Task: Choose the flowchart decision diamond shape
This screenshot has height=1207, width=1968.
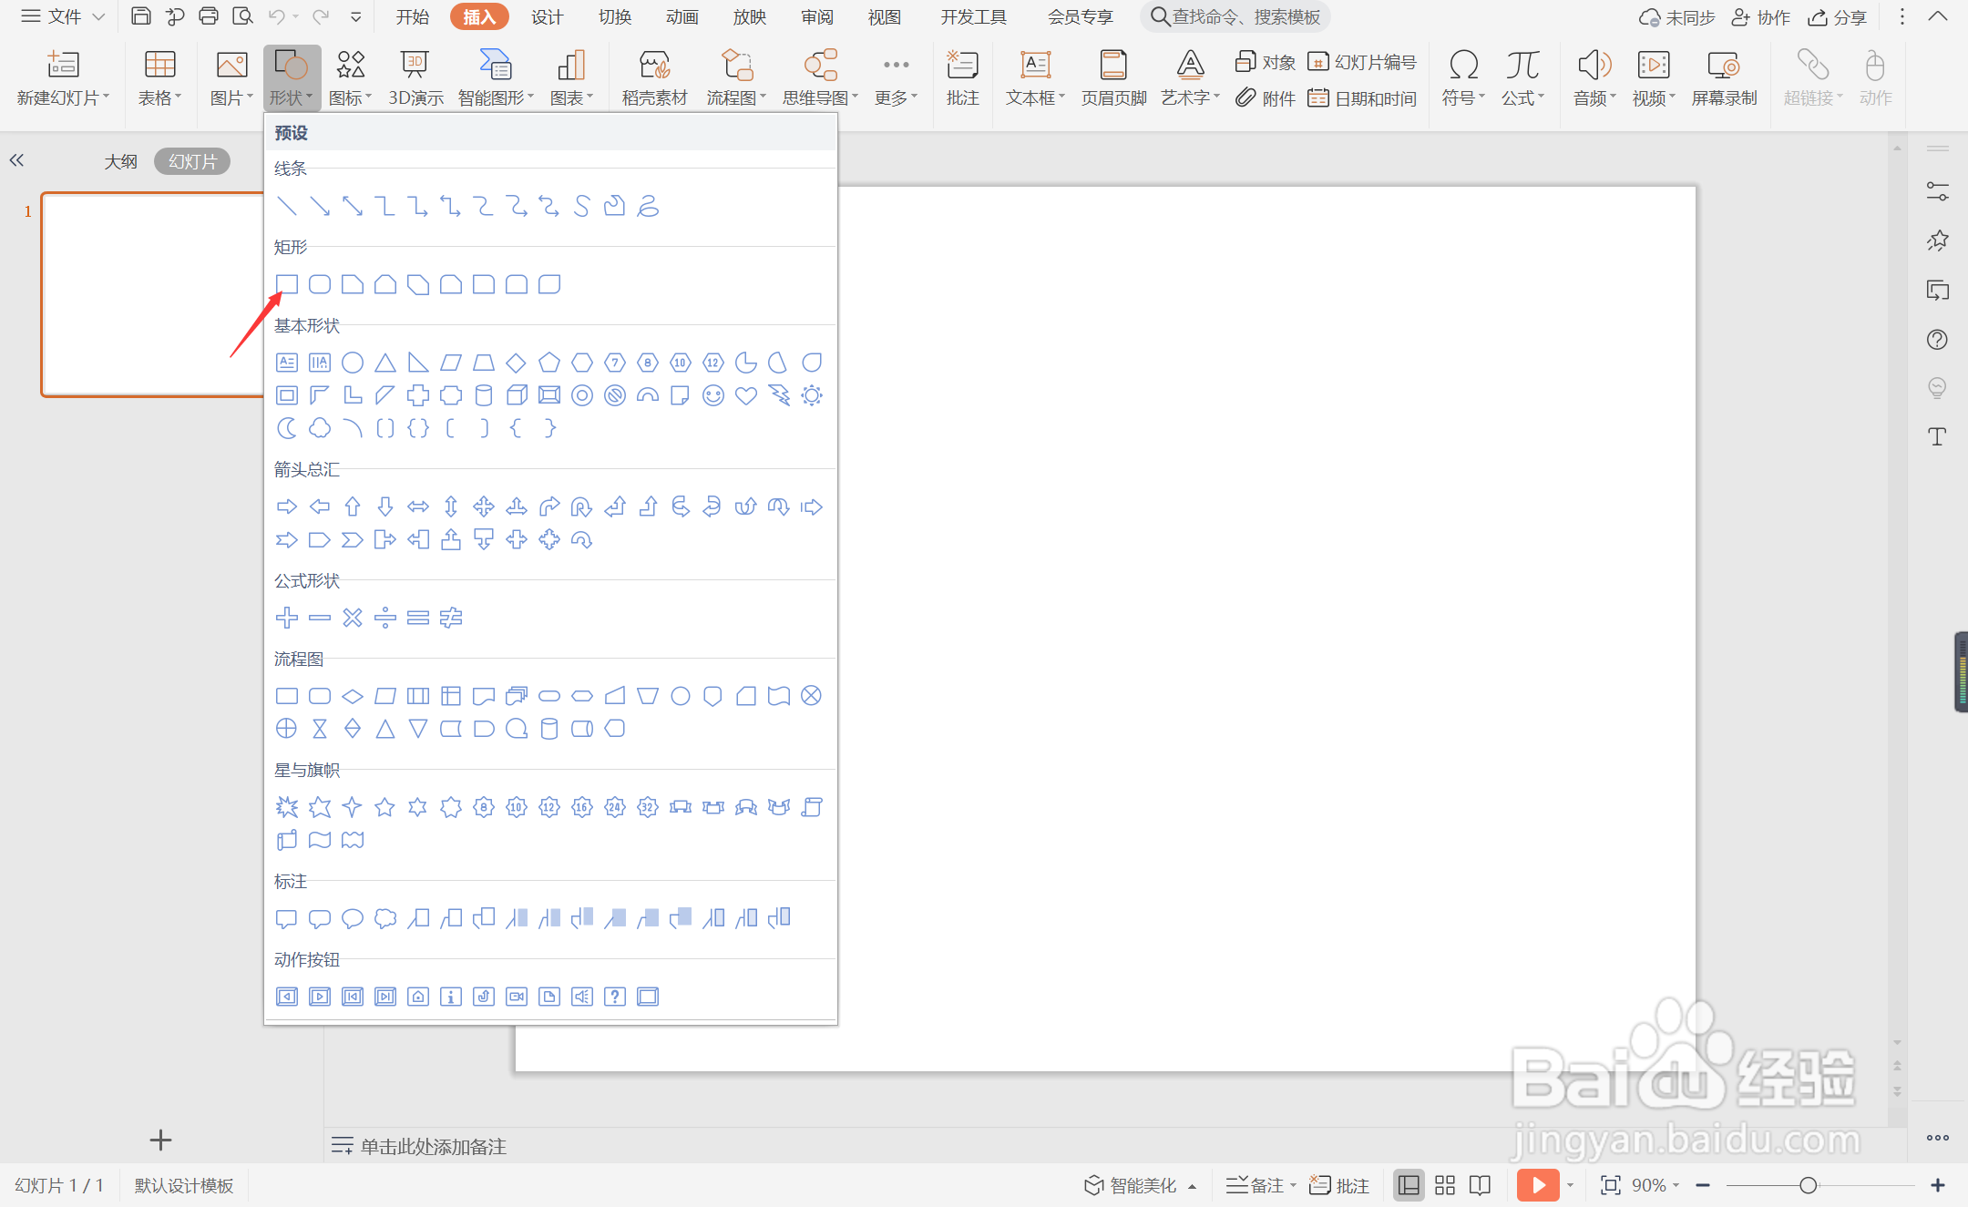Action: pos(353,696)
